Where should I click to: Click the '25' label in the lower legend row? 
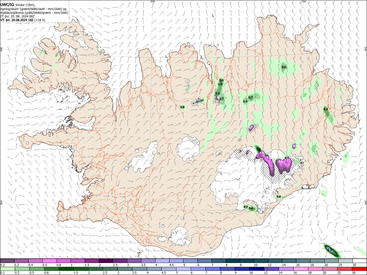tap(340, 273)
